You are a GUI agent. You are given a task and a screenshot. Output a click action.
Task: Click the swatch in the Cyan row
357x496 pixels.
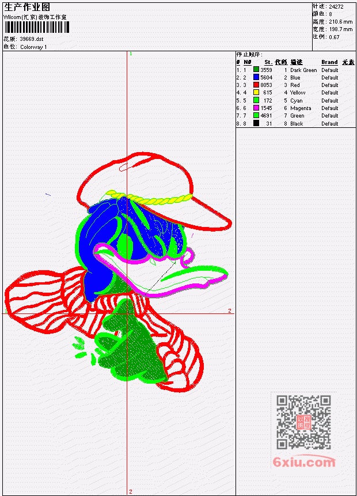click(256, 100)
